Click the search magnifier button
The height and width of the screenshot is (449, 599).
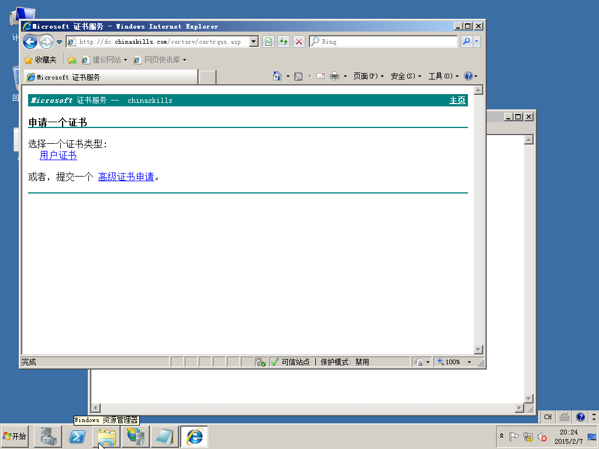click(x=466, y=42)
